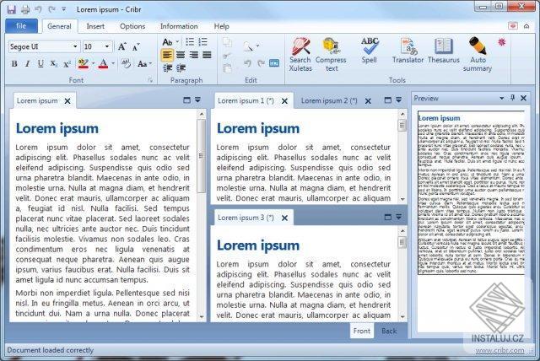Toggle Subscript formatting

(x=54, y=63)
